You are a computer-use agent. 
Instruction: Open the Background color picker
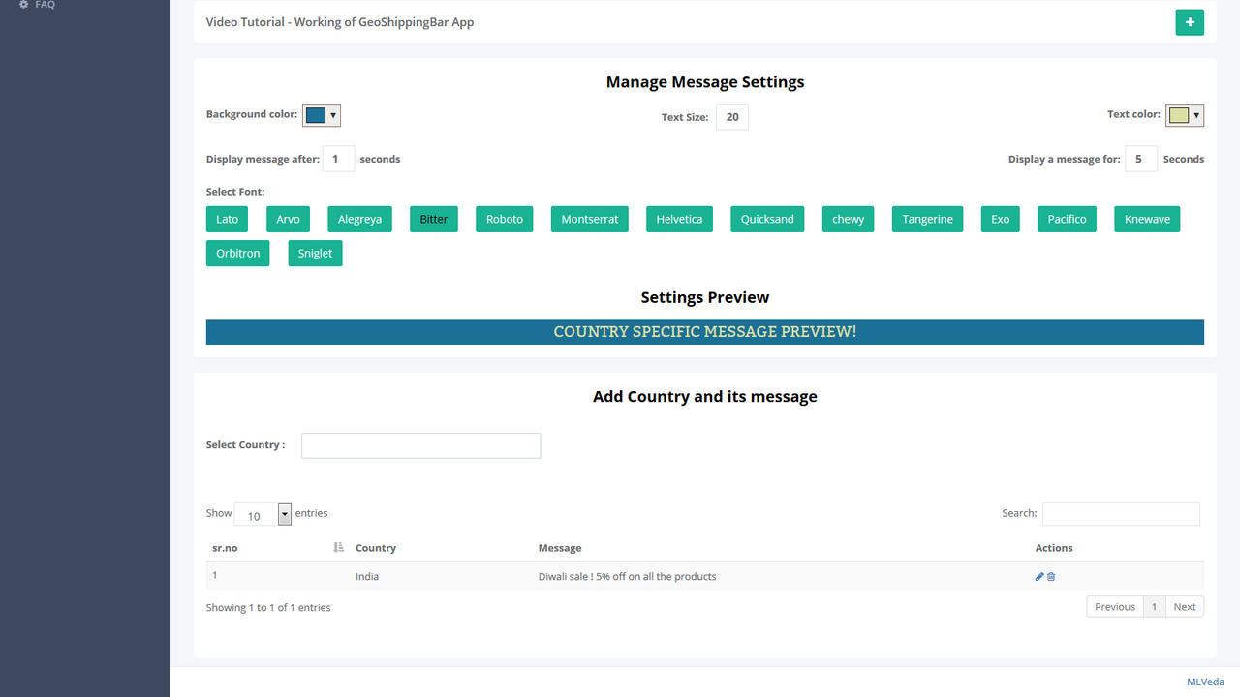[322, 115]
